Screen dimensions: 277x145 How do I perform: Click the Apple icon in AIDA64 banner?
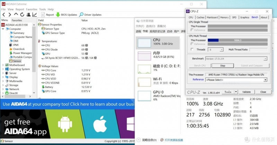coord(100,124)
